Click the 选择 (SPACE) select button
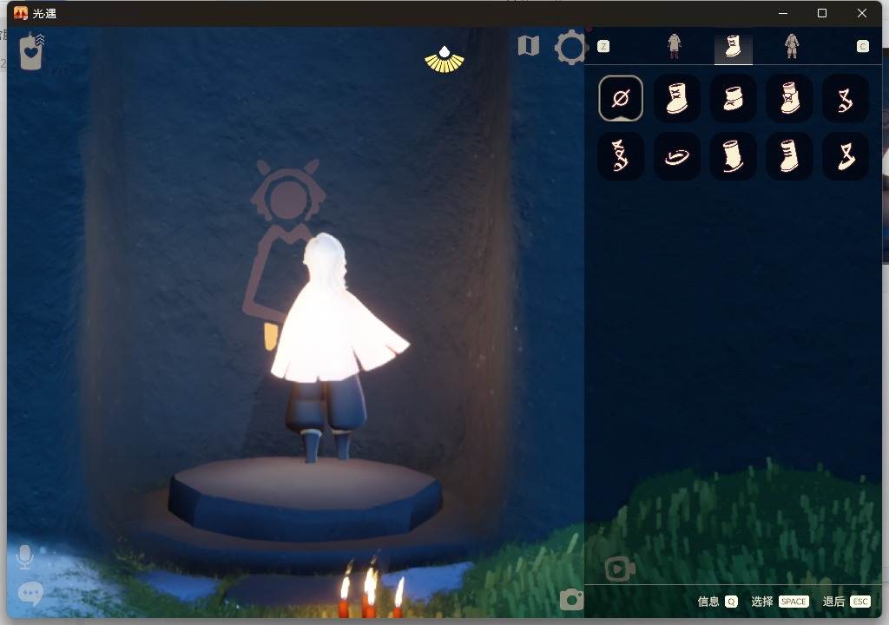The width and height of the screenshot is (889, 625). click(780, 602)
